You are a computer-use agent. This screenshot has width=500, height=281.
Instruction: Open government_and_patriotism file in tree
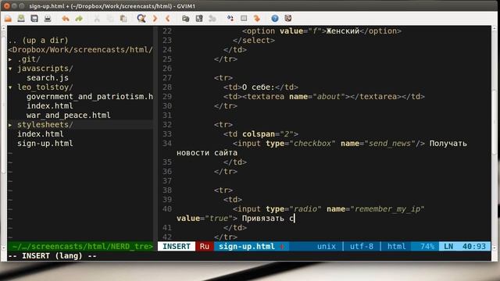[x=90, y=97]
